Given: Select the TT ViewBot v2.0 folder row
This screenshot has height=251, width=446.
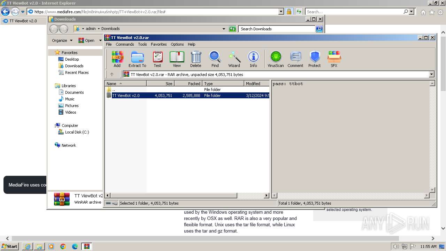Looking at the screenshot, I should coord(187,96).
